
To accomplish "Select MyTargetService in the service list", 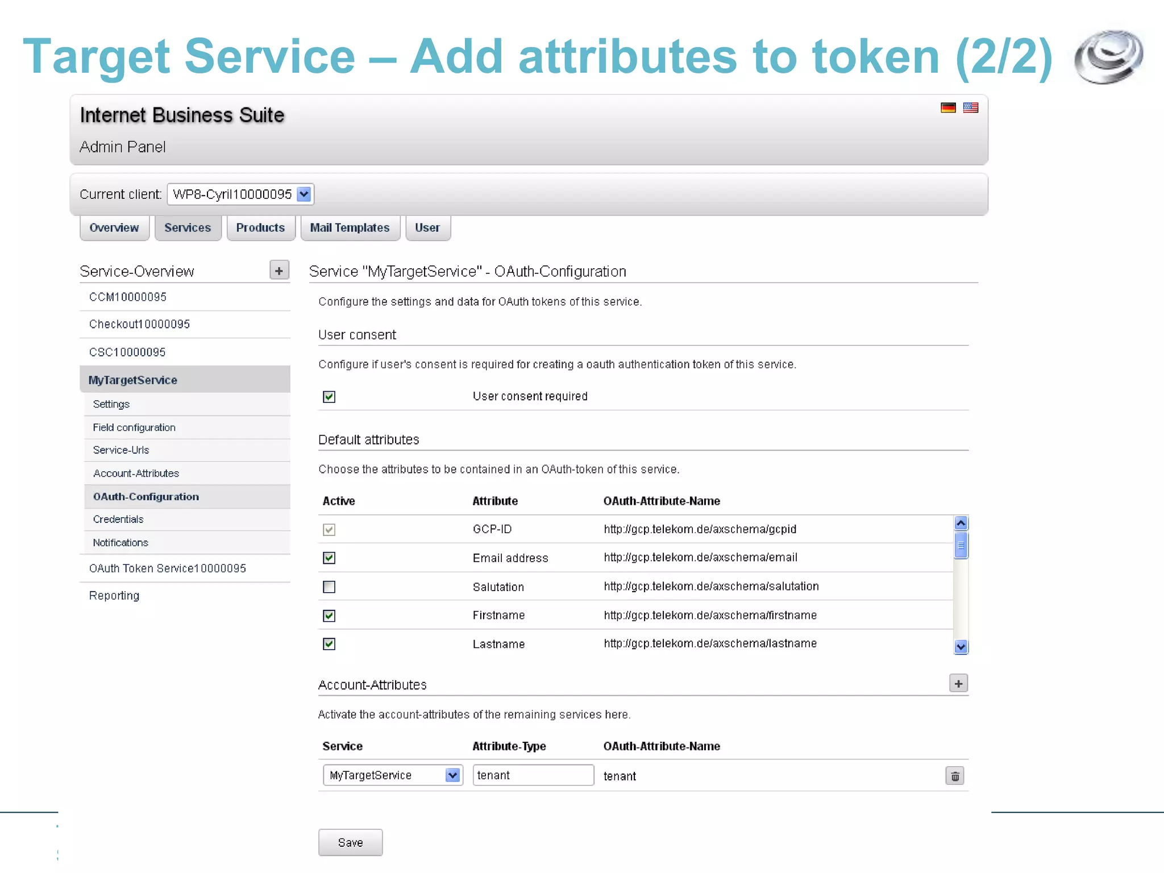I will [185, 380].
